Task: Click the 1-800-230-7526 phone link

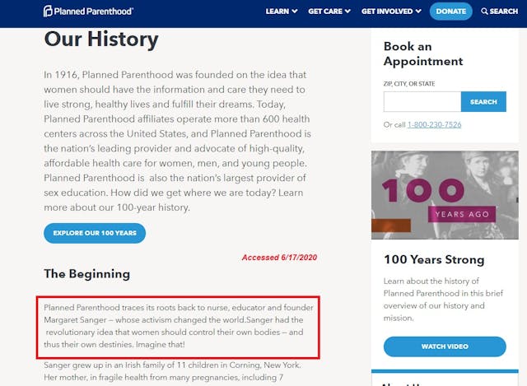Action: point(434,124)
